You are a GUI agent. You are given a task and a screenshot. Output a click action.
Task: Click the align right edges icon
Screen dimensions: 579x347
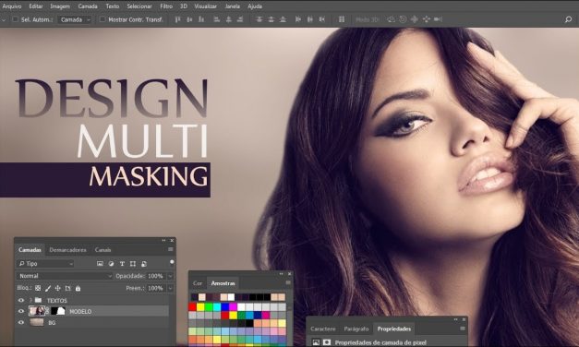click(x=240, y=19)
